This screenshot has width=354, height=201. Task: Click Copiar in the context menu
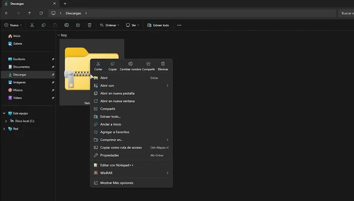(x=112, y=66)
